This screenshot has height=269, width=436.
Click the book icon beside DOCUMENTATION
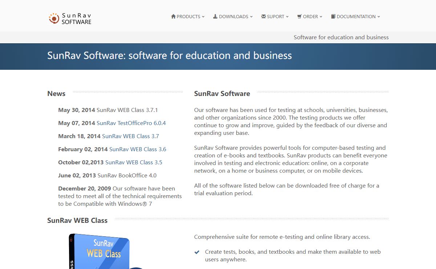pyautogui.click(x=333, y=16)
